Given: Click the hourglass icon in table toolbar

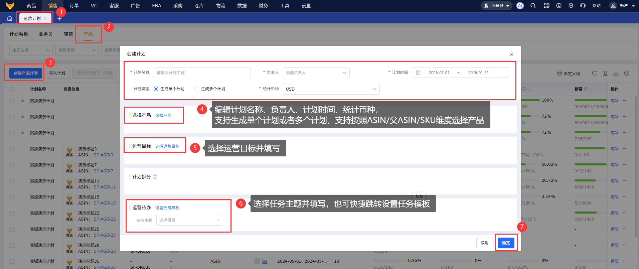Looking at the screenshot, I should (x=605, y=73).
